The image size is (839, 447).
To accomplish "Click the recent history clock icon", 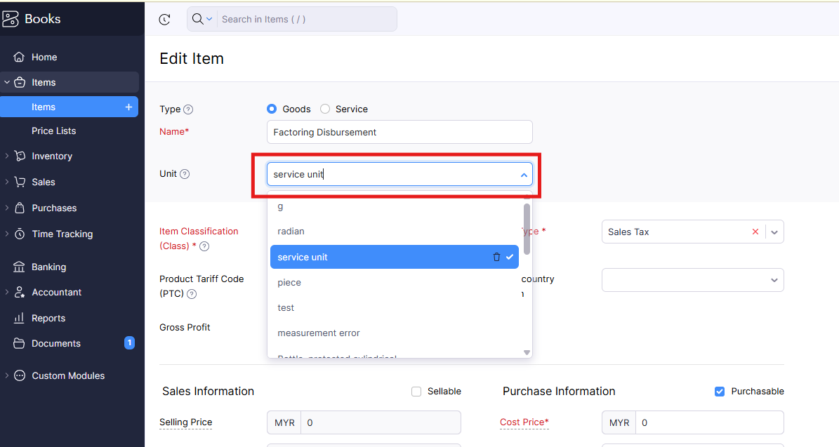I will pos(164,20).
